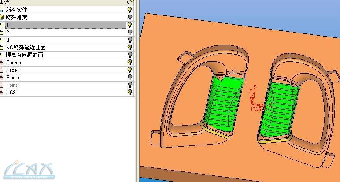Click the Faces set type icon
Viewport: 340px width, 182px height.
tap(1, 70)
